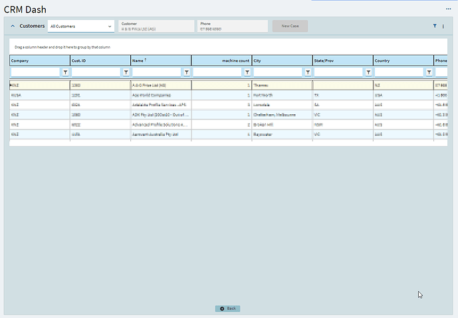
Task: Select the Lonsdale customer row
Action: 229,105
